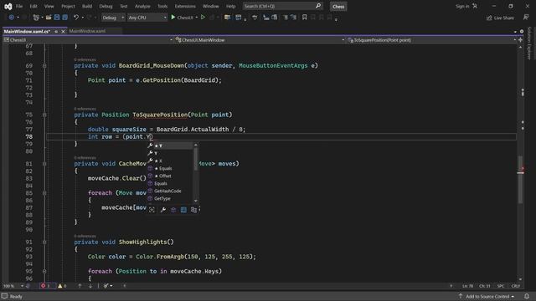
Task: Click the window layout toolbar icon
Action: (x=238, y=18)
